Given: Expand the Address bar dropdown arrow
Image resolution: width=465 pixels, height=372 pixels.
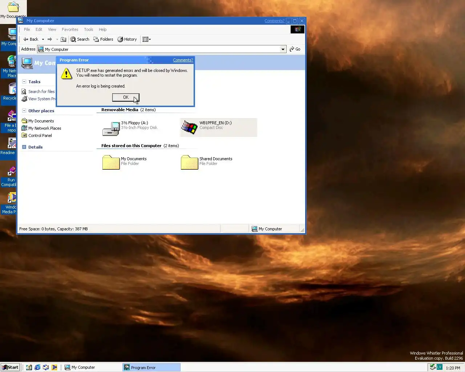Looking at the screenshot, I should (x=283, y=49).
